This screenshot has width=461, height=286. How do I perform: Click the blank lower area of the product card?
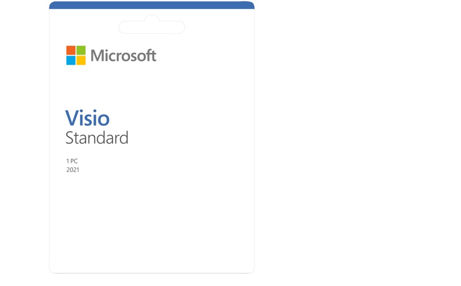tap(152, 225)
